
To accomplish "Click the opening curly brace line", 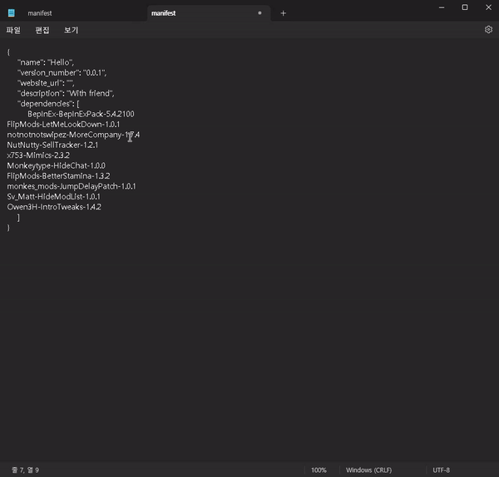I will click(x=8, y=52).
